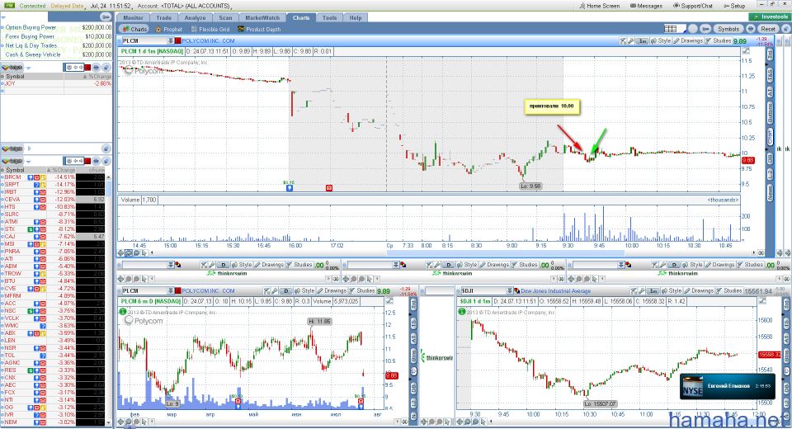Toggle the DB side panel of main chart
The width and height of the screenshot is (792, 429).
click(x=770, y=158)
